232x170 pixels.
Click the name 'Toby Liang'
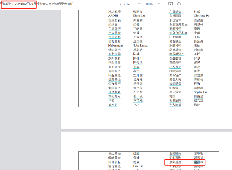pyautogui.click(x=140, y=46)
